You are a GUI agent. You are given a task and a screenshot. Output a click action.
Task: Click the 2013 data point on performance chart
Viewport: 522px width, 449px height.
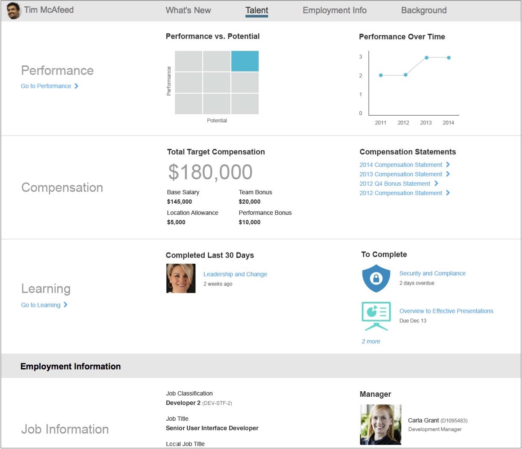427,58
